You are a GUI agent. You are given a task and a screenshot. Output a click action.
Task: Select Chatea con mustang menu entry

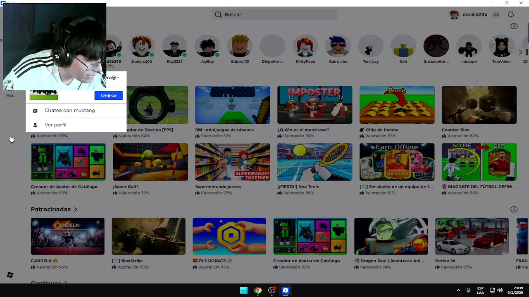76,111
